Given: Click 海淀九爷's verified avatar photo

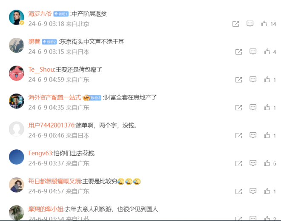Looking at the screenshot, I should 17,17.
